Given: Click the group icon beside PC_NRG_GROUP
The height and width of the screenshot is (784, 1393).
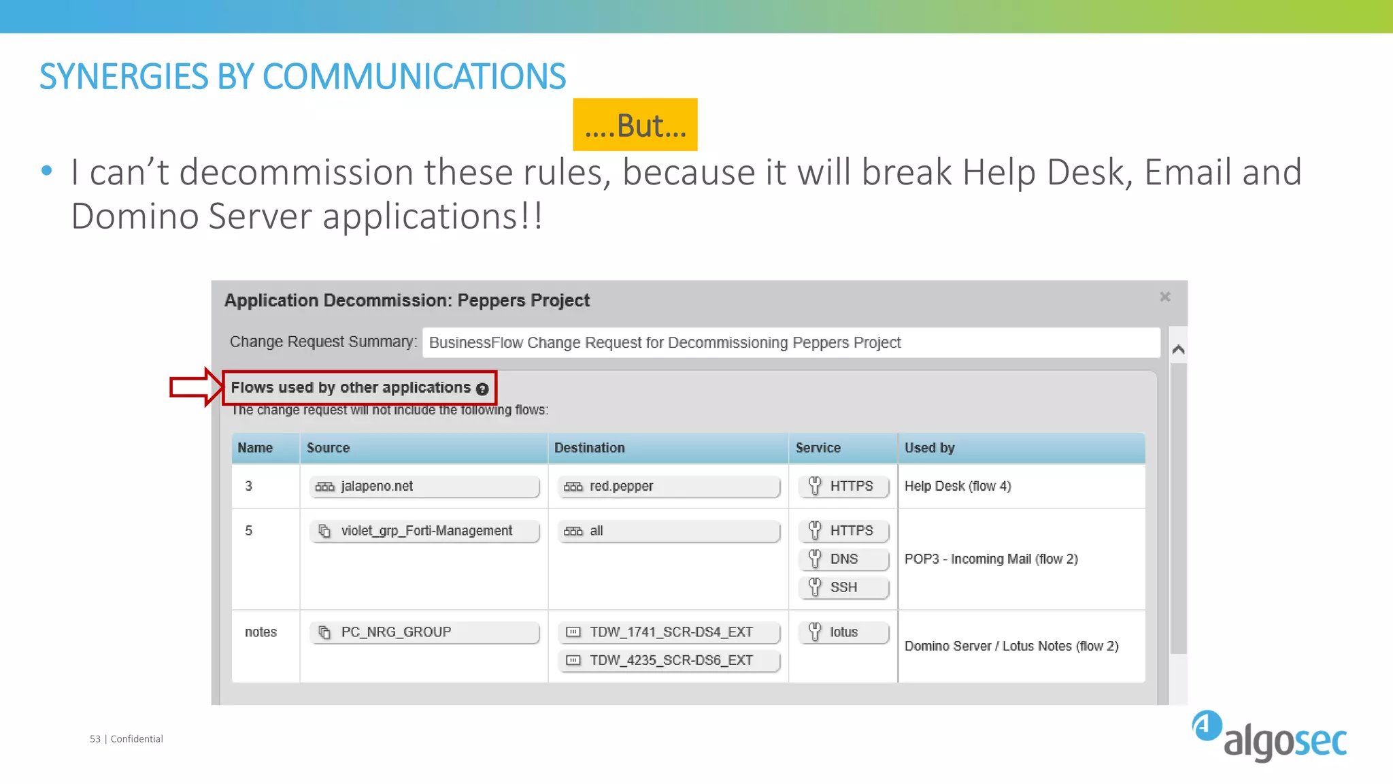Looking at the screenshot, I should [x=325, y=632].
